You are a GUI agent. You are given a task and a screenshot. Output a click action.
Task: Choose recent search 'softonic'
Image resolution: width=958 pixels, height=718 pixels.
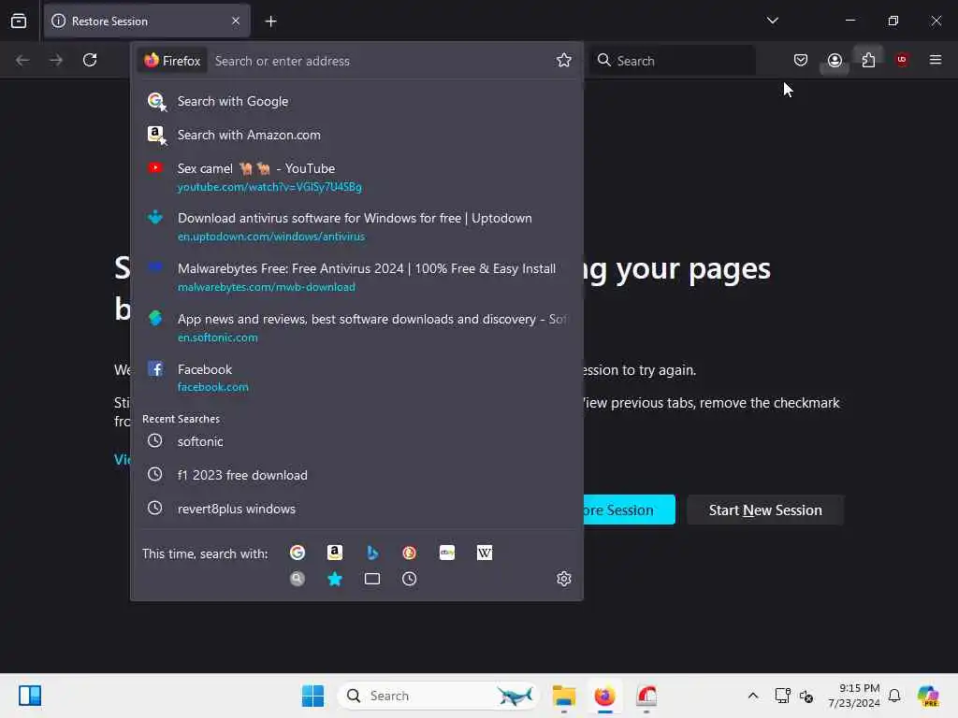pos(356,441)
